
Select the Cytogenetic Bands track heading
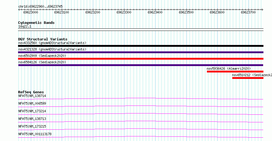36,23
